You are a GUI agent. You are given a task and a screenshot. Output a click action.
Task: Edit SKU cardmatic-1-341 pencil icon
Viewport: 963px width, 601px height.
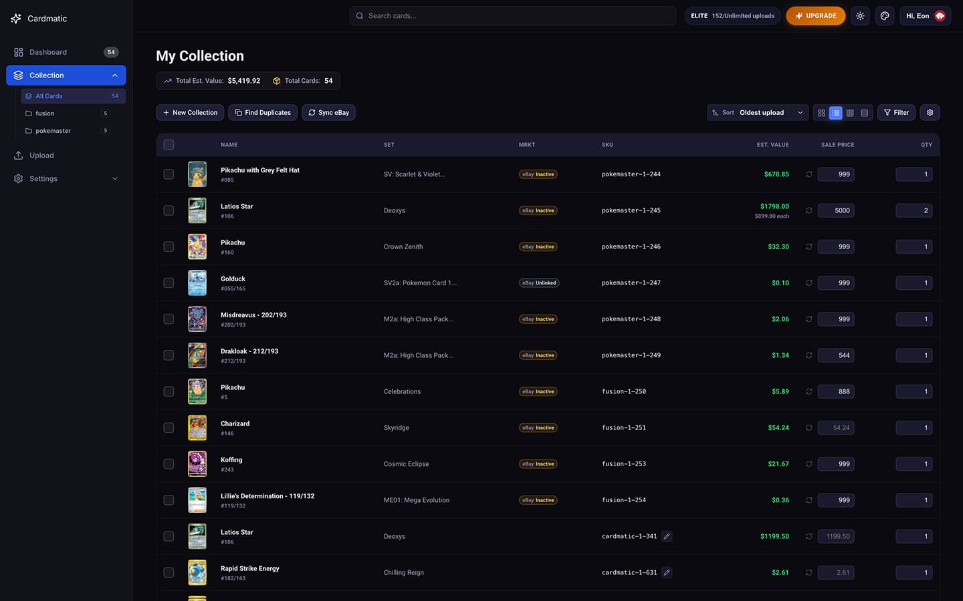[667, 536]
